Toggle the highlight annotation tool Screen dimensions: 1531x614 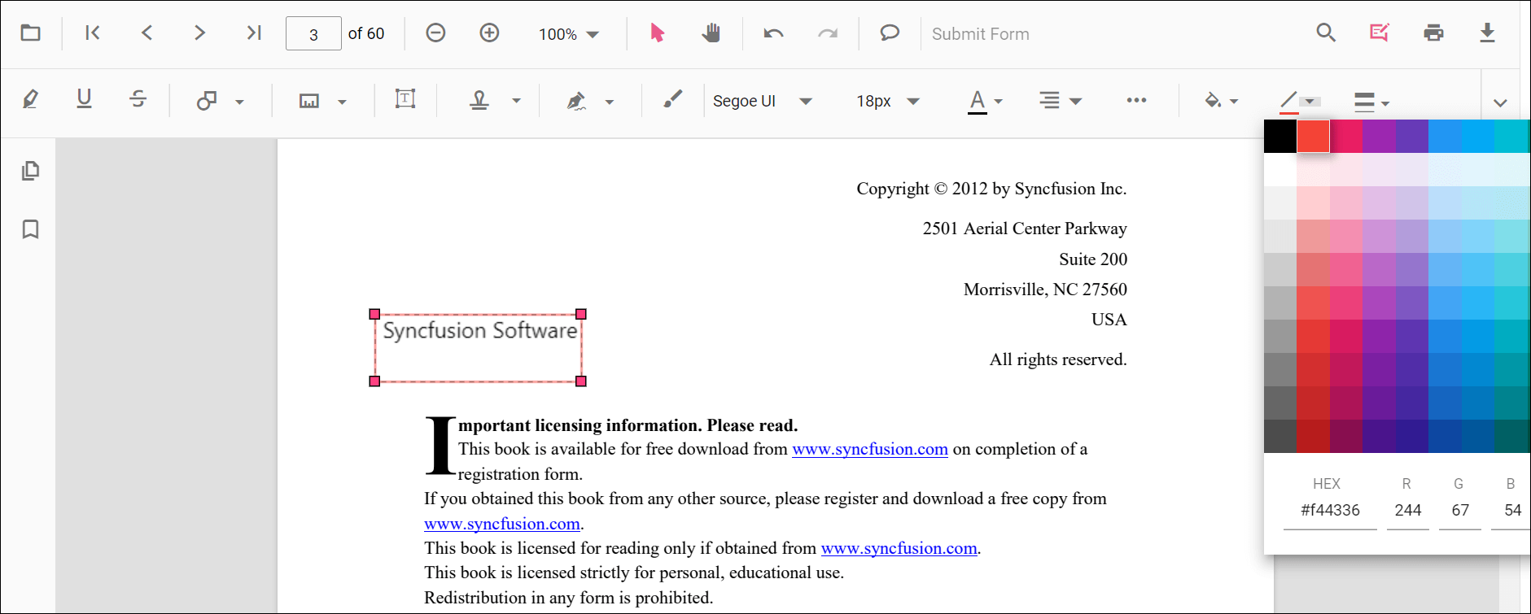[30, 100]
